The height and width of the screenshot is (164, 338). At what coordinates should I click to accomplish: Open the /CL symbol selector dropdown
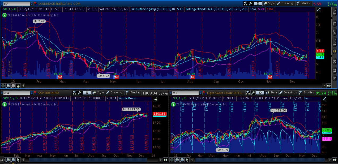(200, 93)
